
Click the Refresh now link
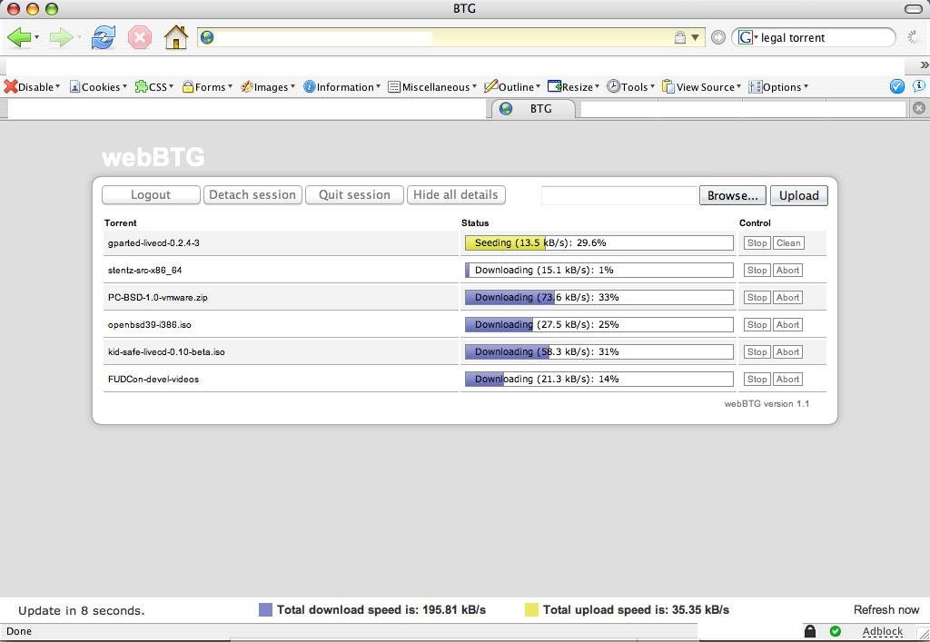coord(885,609)
